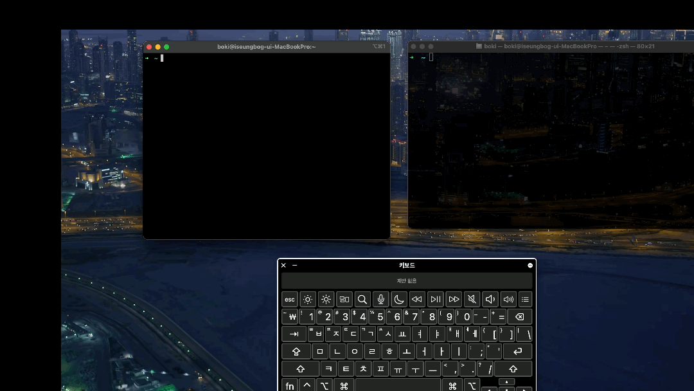This screenshot has width=694, height=391.
Task: Minimize the 키보드 panel with dash button
Action: click(x=295, y=265)
